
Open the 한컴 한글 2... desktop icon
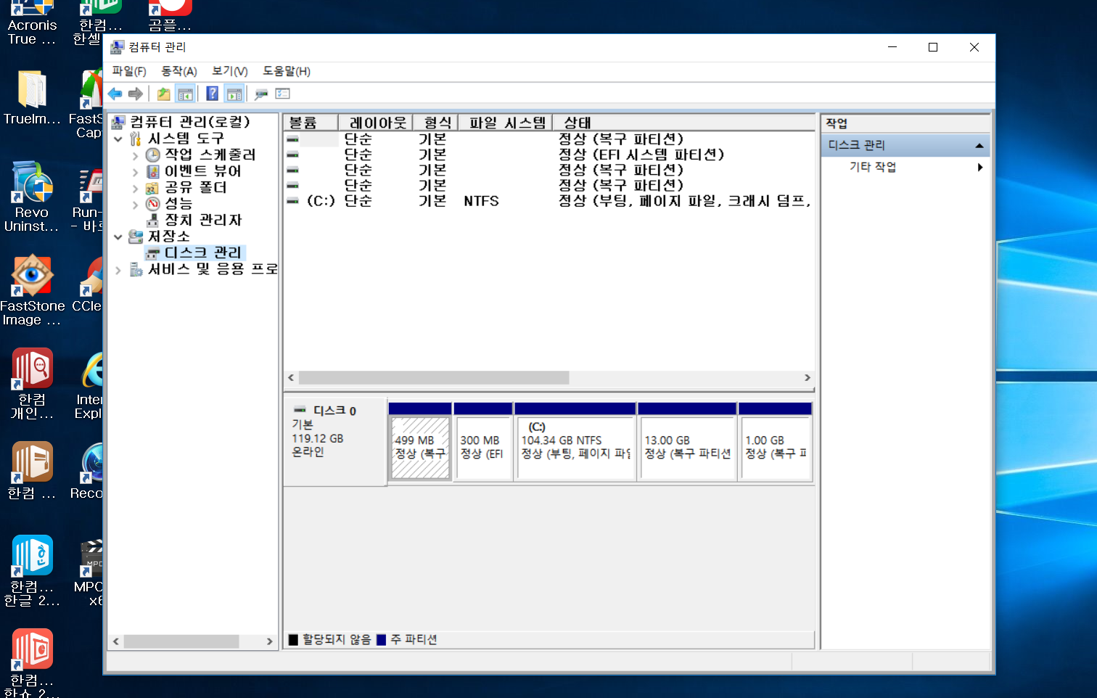tap(32, 571)
